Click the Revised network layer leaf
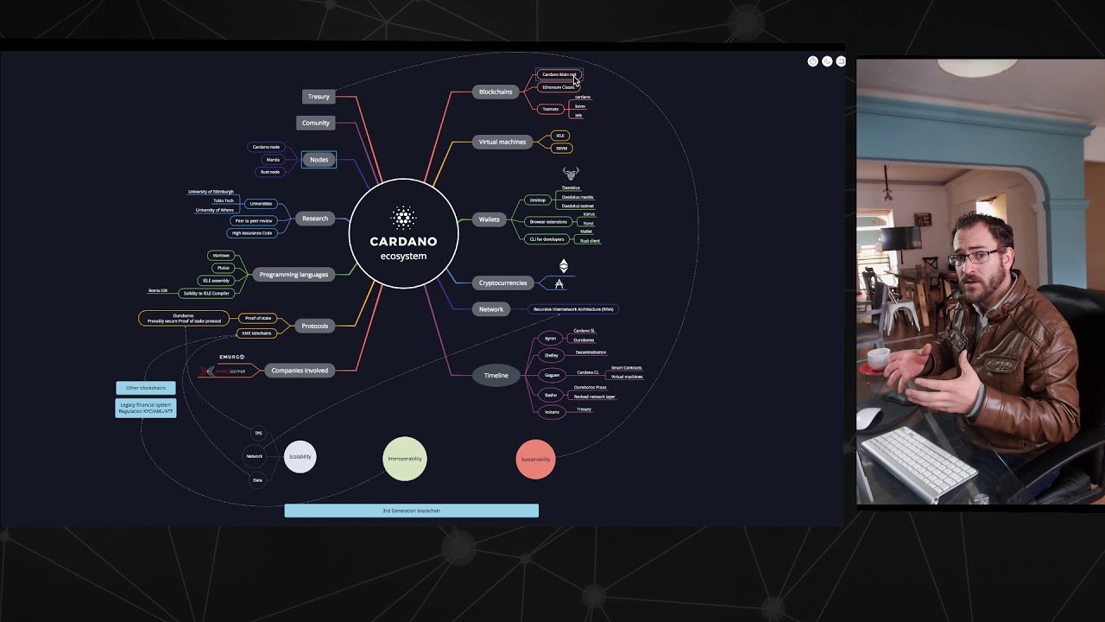 [x=595, y=397]
